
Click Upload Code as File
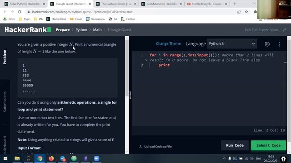156,147
